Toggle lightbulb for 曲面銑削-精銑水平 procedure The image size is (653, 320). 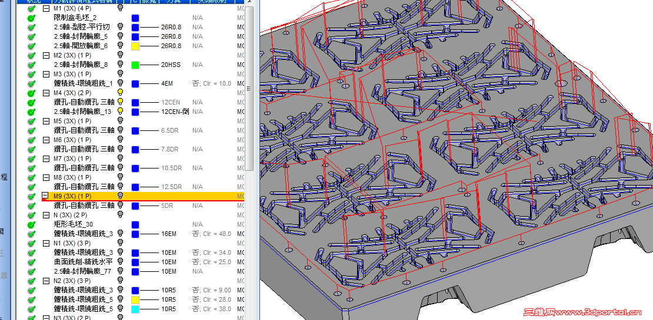(121, 261)
